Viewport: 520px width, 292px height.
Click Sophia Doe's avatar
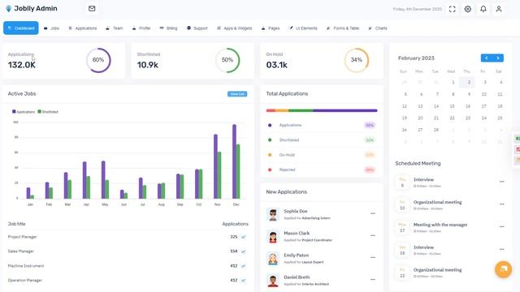click(x=273, y=214)
